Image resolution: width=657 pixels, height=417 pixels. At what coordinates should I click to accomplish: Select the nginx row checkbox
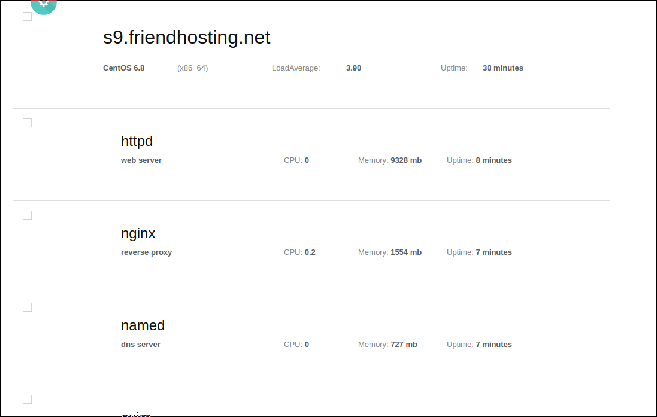click(27, 215)
